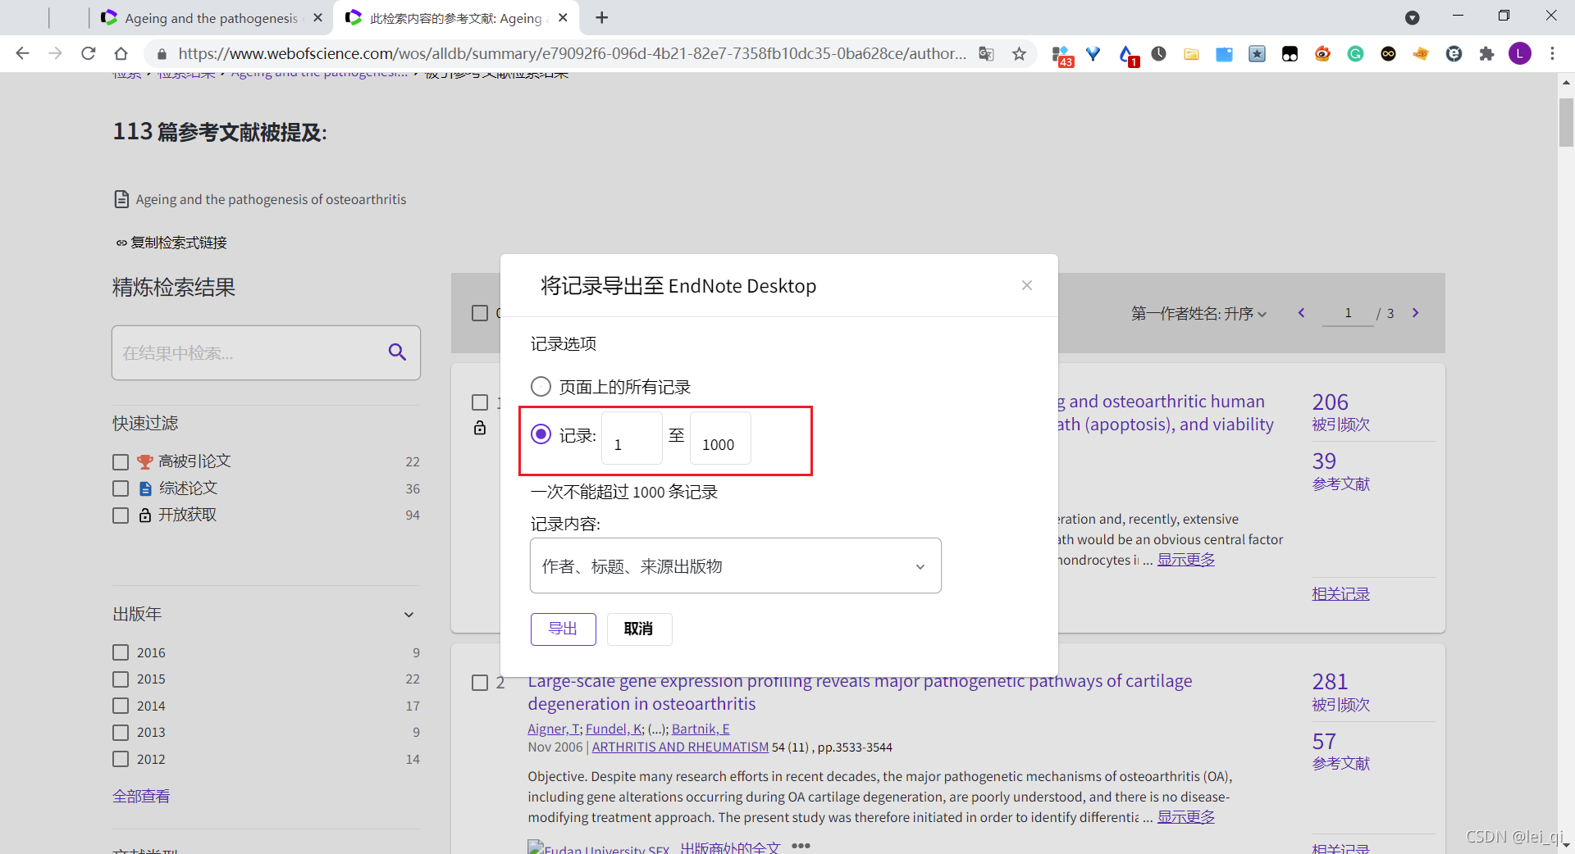Open the record content dropdown

tap(735, 566)
